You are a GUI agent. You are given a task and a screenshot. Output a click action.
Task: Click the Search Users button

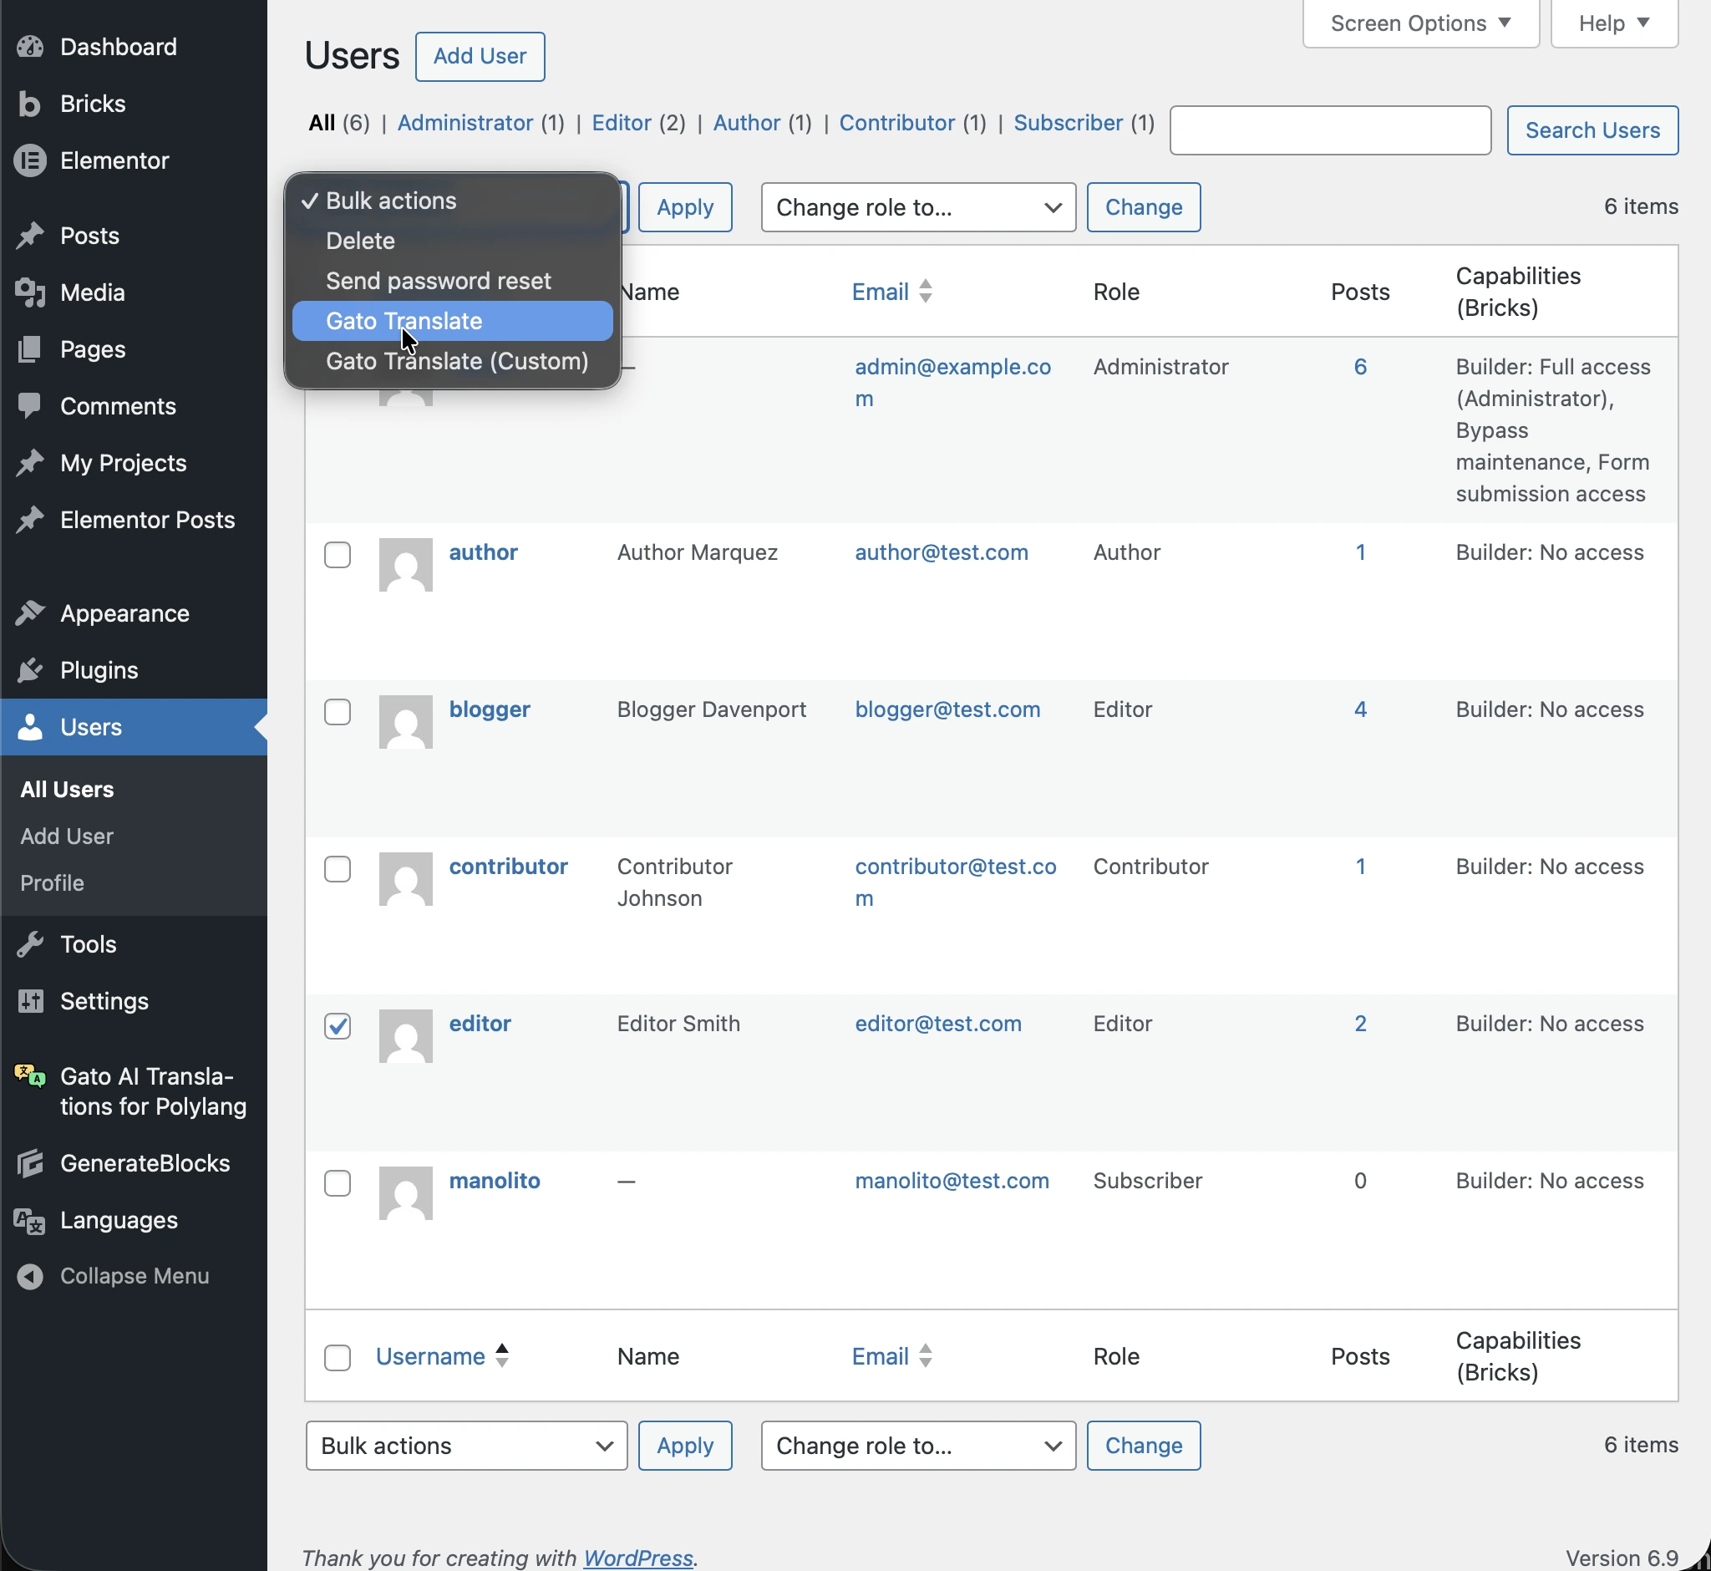coord(1592,130)
